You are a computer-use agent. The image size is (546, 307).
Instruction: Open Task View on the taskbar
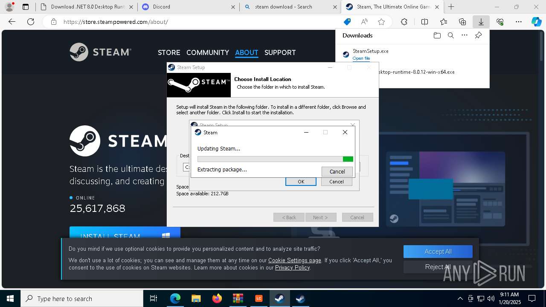[154, 298]
